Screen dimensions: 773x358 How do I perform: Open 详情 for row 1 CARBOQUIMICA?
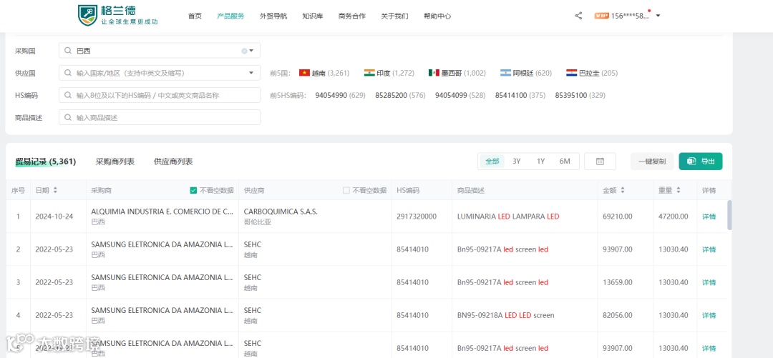[709, 217]
